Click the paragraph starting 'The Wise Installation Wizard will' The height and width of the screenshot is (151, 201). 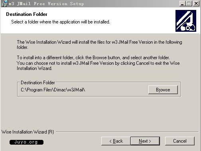click(99, 45)
